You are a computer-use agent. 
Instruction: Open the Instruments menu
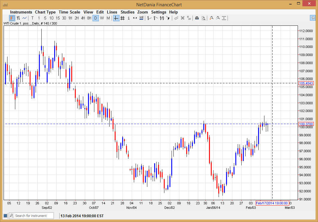pos(21,12)
